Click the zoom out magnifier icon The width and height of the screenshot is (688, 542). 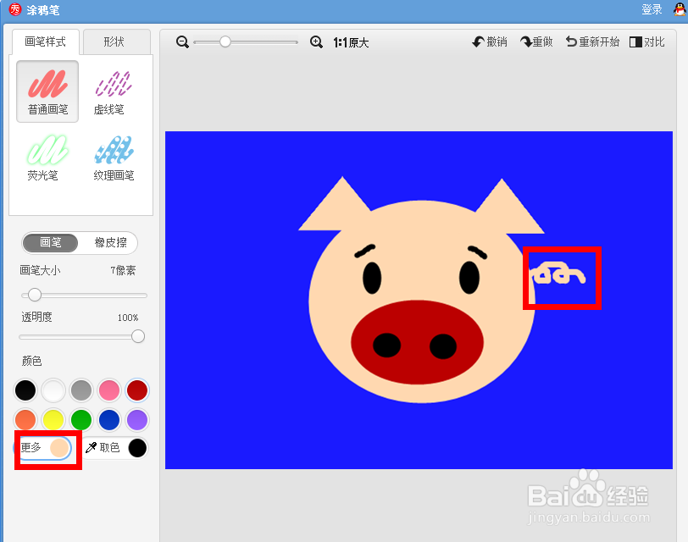pos(182,42)
